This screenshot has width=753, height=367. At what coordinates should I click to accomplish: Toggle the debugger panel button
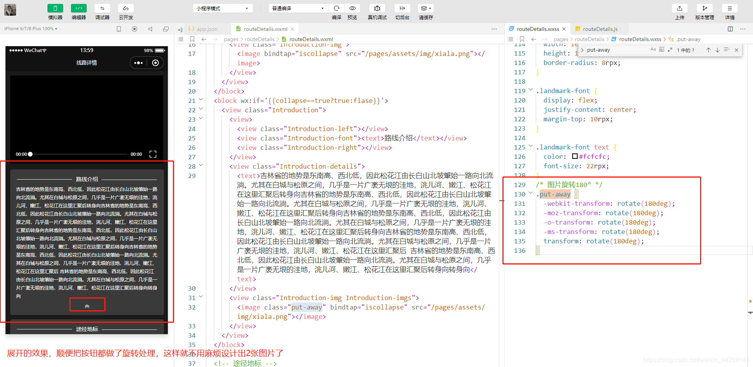pos(102,8)
